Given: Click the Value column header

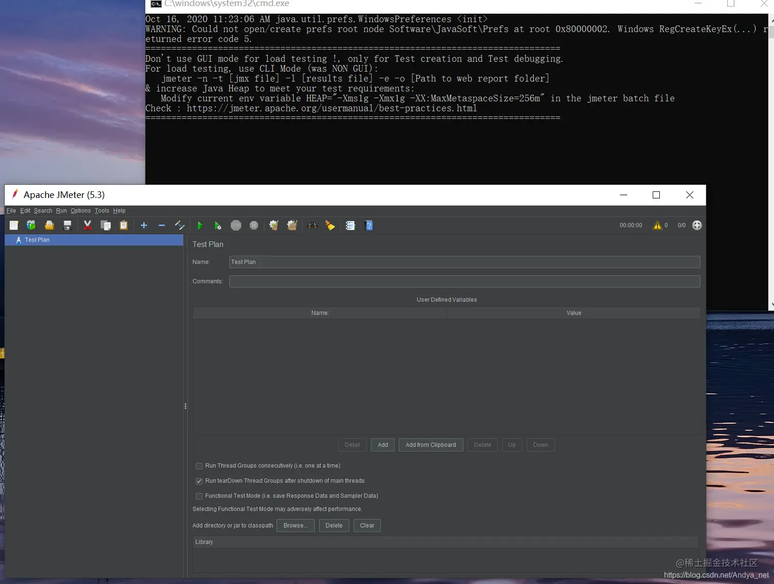Looking at the screenshot, I should pos(574,313).
